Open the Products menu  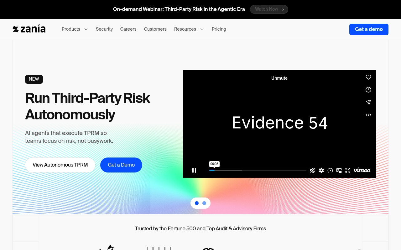pyautogui.click(x=71, y=29)
